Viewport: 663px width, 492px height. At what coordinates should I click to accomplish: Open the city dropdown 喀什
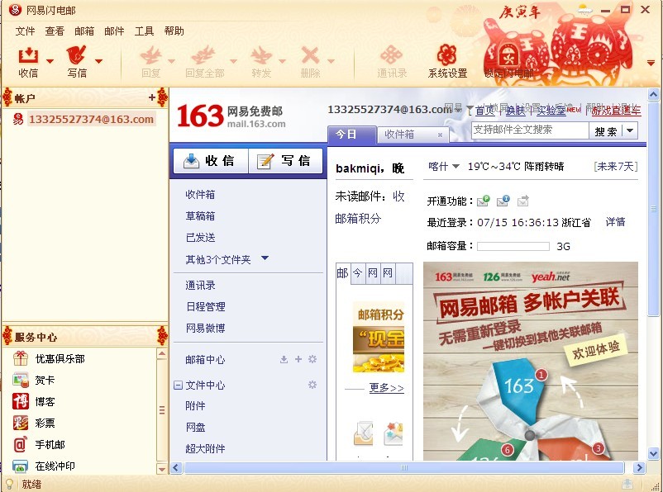coord(456,166)
